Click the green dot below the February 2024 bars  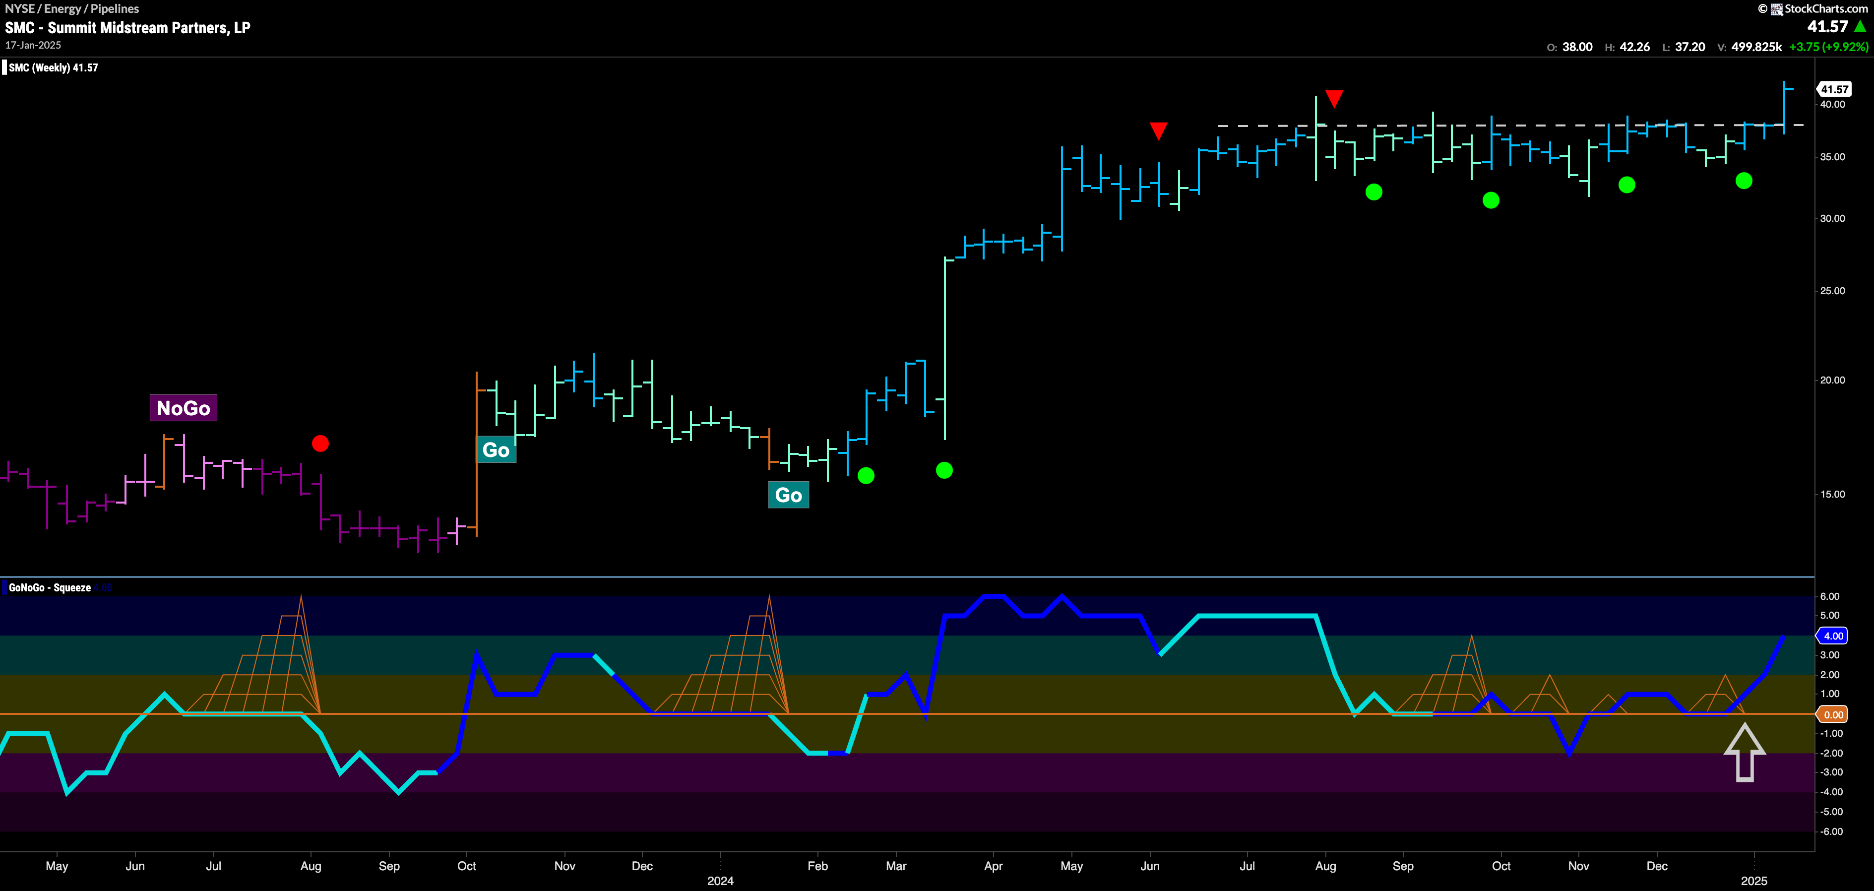(866, 476)
